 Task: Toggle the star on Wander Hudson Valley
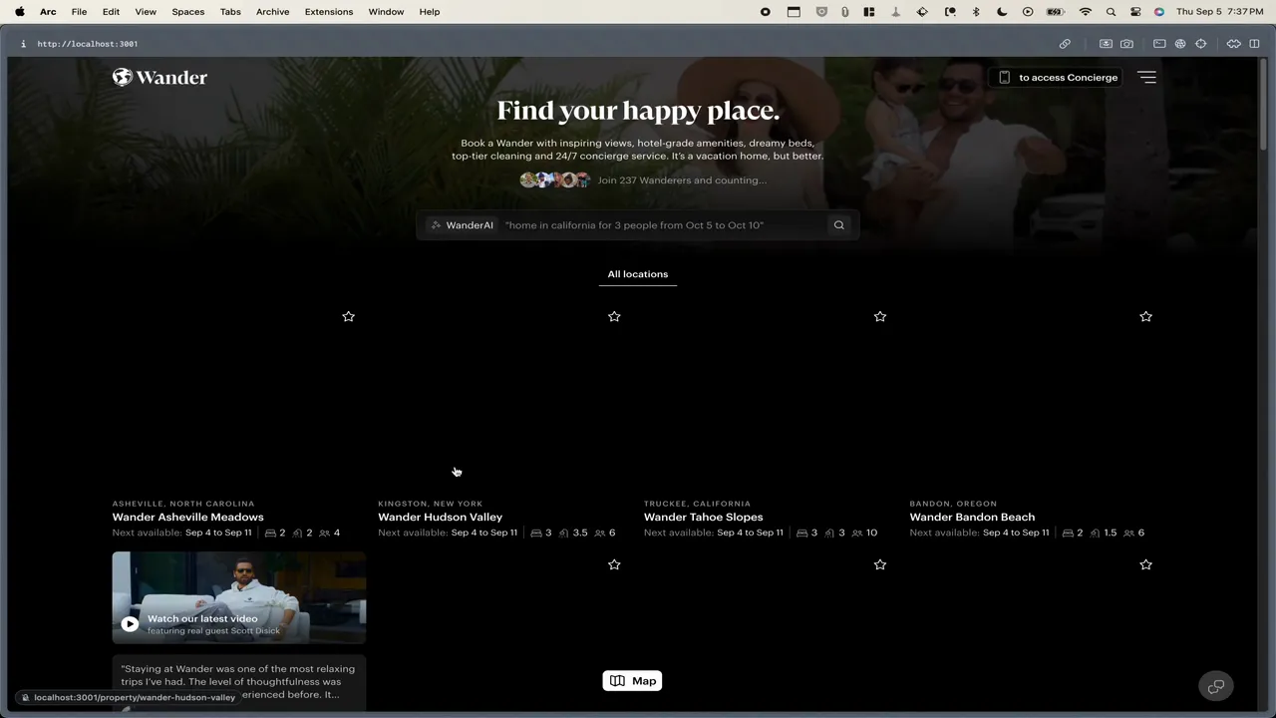(x=614, y=316)
